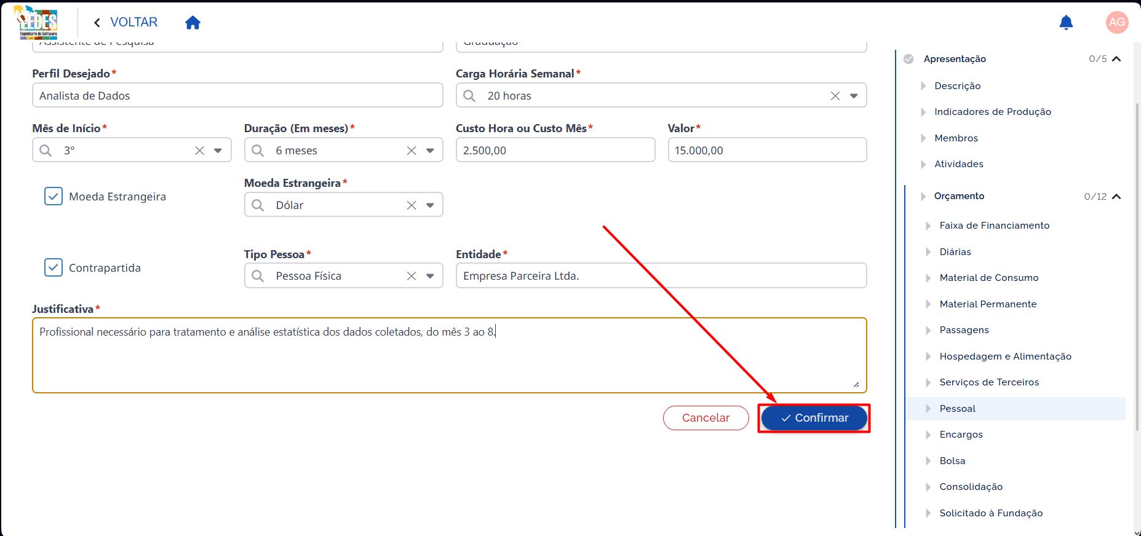Image resolution: width=1141 pixels, height=536 pixels.
Task: Open the Moeda Estrangeira dropdown arrow
Action: (x=430, y=205)
